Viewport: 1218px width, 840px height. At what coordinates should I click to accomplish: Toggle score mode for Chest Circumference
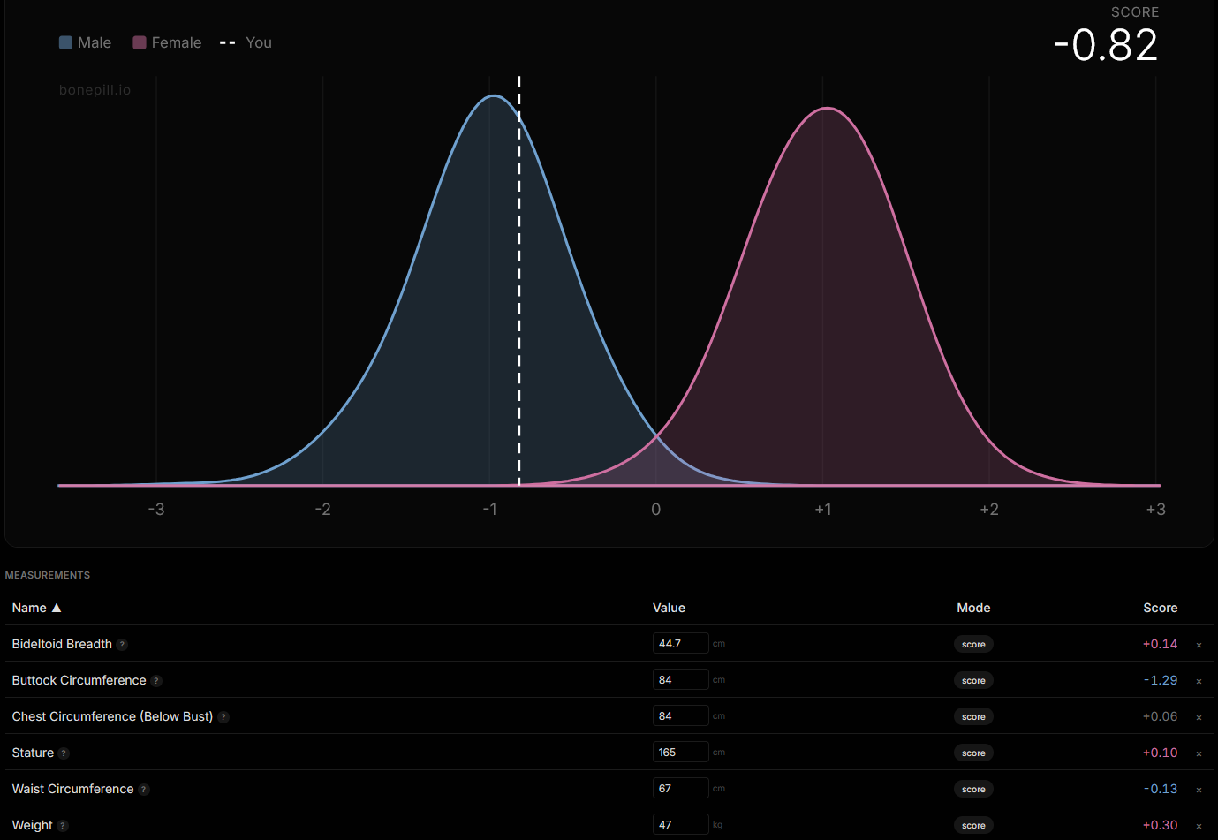pyautogui.click(x=973, y=716)
